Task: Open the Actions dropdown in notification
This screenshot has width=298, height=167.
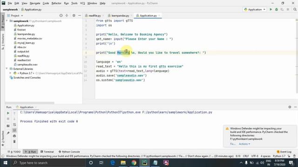Action: coord(244,144)
